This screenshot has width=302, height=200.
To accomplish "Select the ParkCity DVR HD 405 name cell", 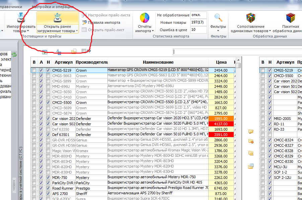I will point(158,183).
